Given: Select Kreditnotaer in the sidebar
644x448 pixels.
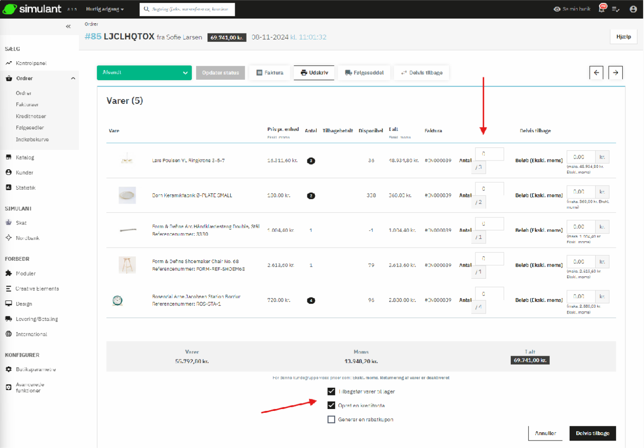Looking at the screenshot, I should (x=31, y=116).
